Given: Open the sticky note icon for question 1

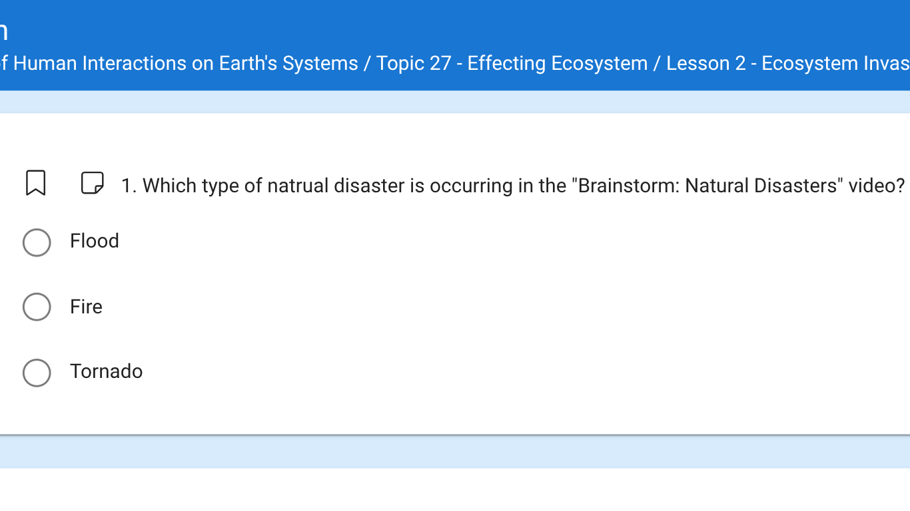Looking at the screenshot, I should (93, 182).
